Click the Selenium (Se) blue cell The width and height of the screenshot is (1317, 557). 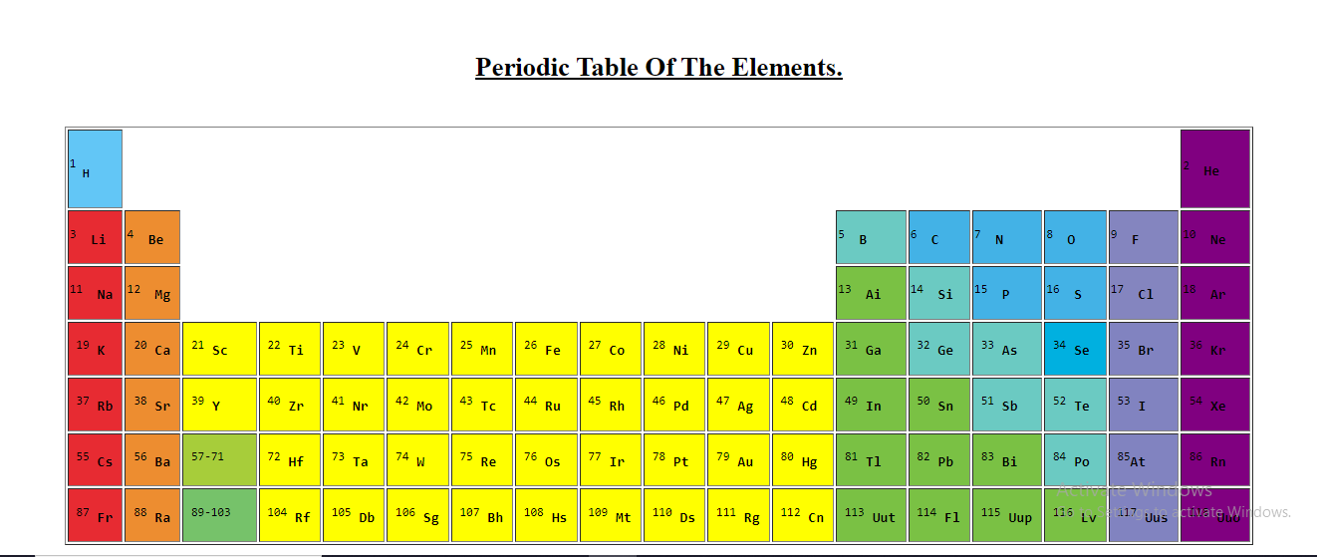coord(1075,349)
